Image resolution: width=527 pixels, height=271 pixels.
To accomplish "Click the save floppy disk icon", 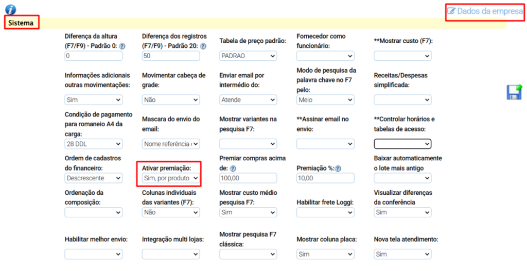I will [514, 92].
